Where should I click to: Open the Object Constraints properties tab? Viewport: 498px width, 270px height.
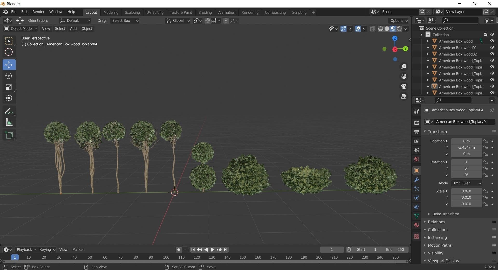[417, 207]
